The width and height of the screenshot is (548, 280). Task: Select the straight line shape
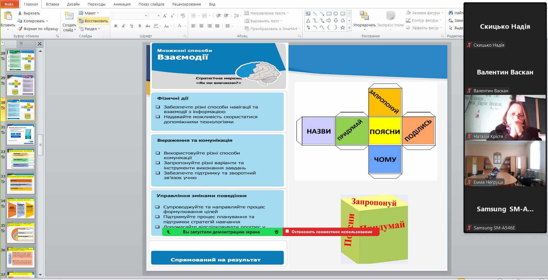pos(315,14)
